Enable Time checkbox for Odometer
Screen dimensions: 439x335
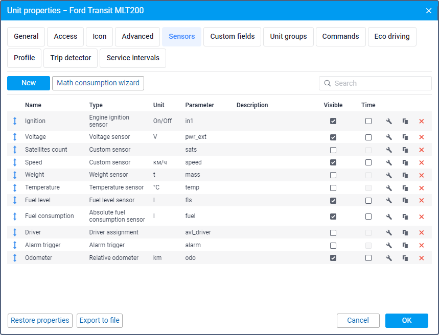click(x=368, y=258)
